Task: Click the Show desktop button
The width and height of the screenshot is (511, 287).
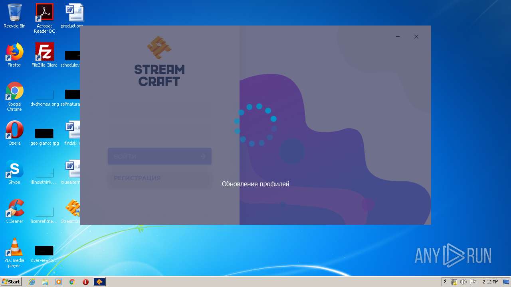Action: (x=507, y=282)
